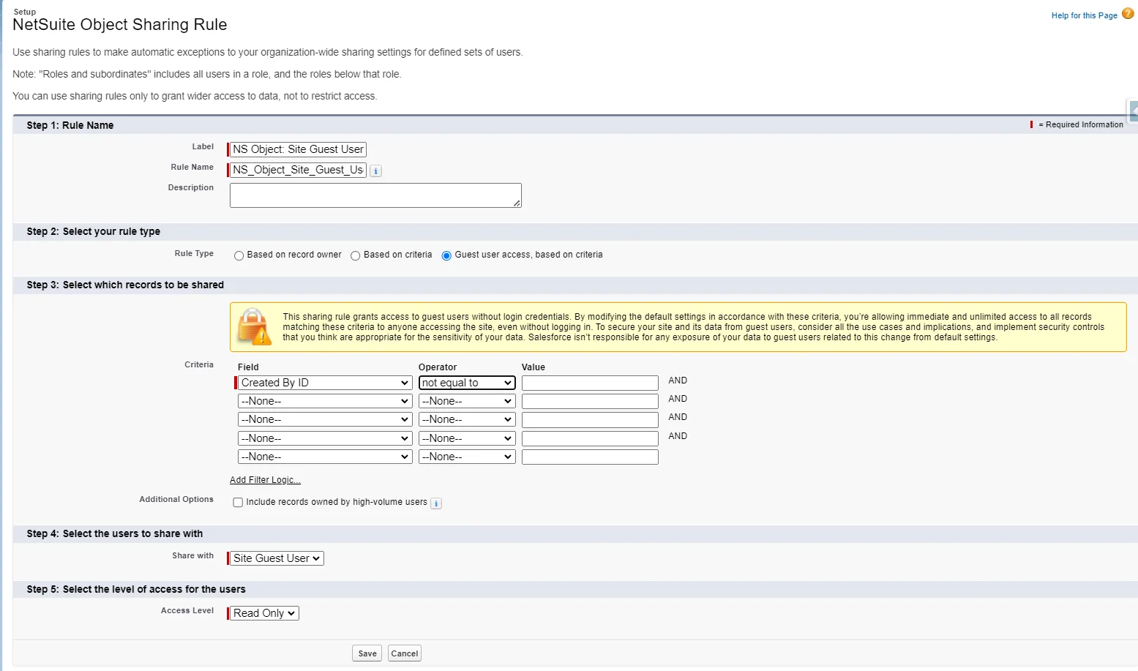
Task: Click the Step 5: level of access heading
Action: [x=136, y=589]
